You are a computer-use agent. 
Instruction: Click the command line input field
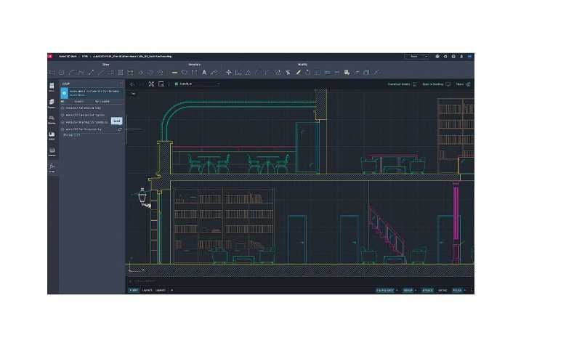pos(300,281)
